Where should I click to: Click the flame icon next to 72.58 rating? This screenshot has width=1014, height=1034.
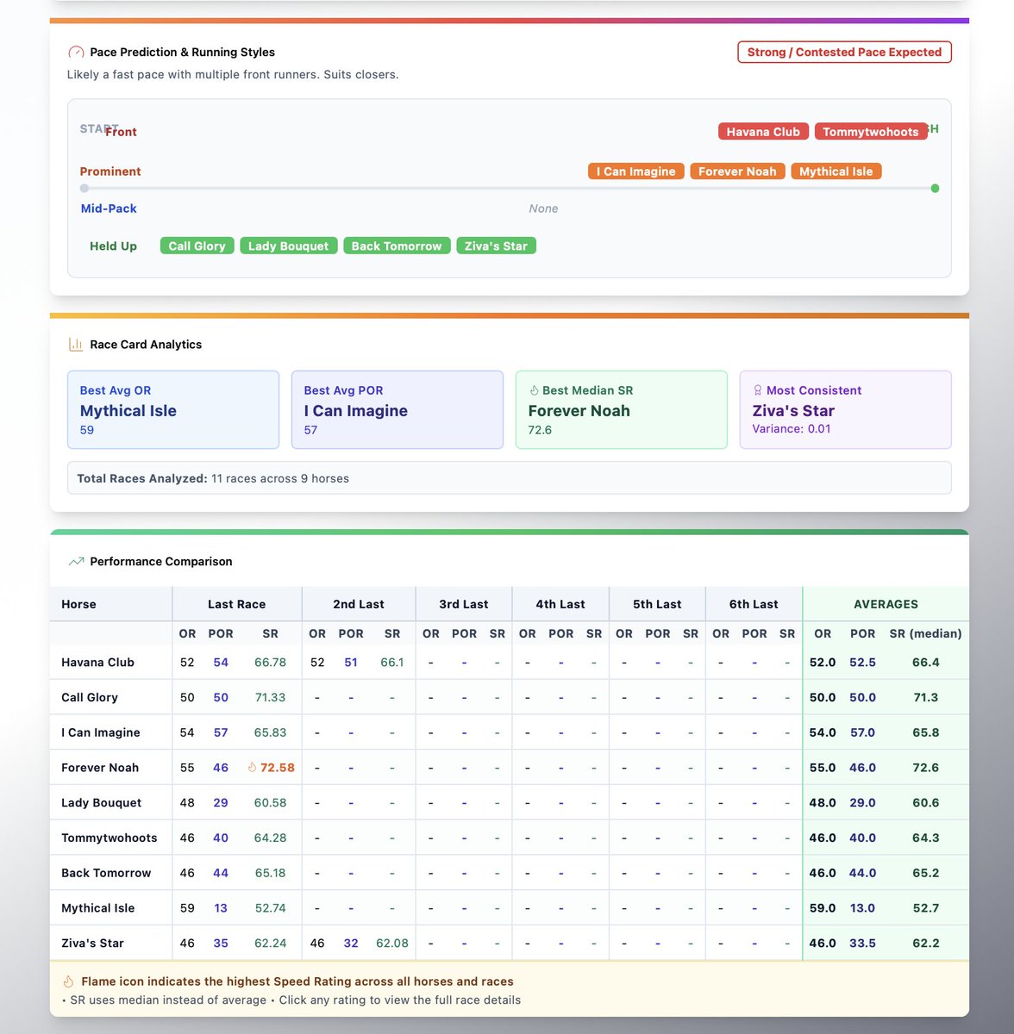click(x=252, y=768)
